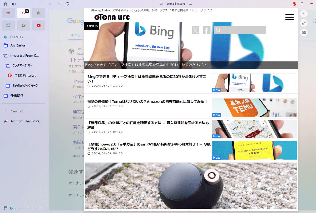
Task: Open the archive box icon at sidebar bottom
Action: [x=6, y=208]
